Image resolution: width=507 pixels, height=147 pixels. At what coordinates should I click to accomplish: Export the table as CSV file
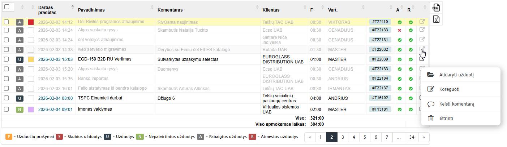tap(436, 7)
